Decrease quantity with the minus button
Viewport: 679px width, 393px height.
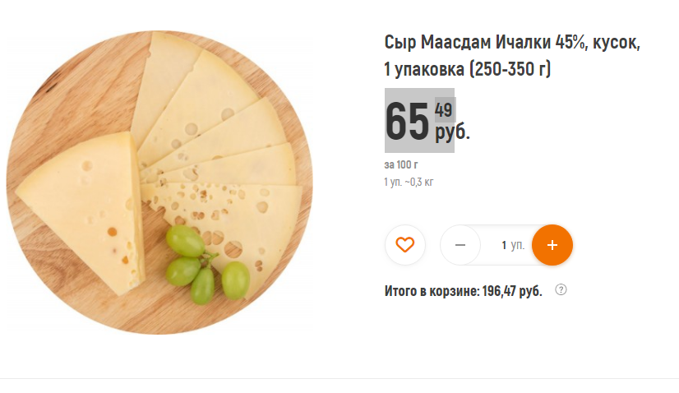tap(460, 245)
